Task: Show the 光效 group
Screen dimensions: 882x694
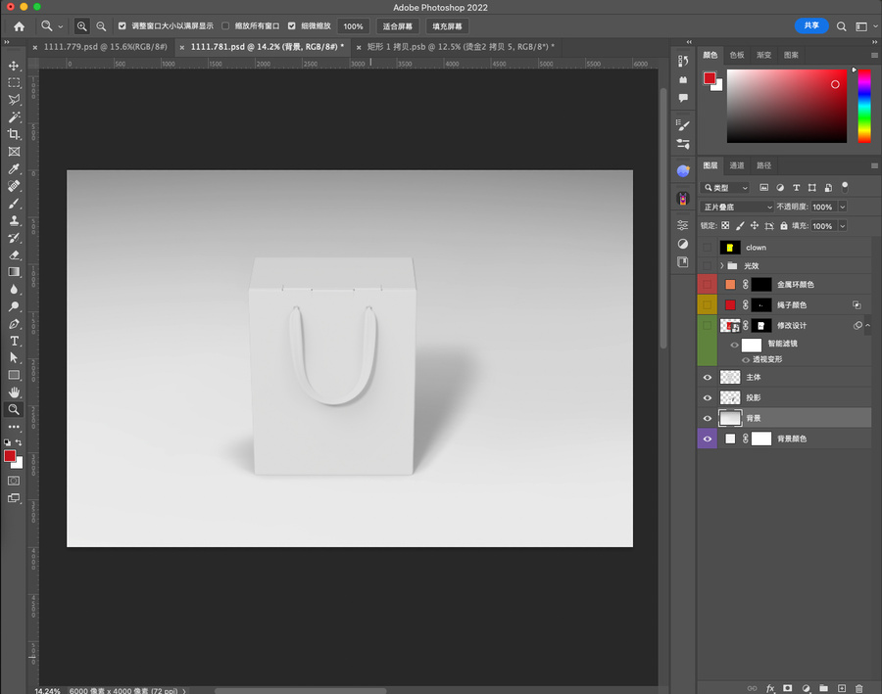Action: coord(708,266)
